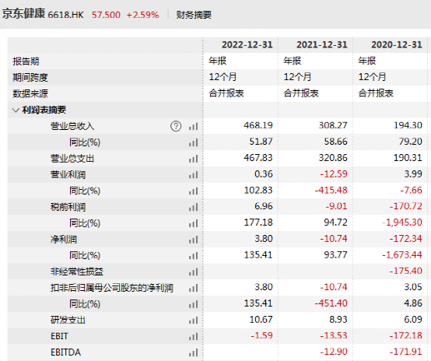
Task: Open chart icon for 税前利润 row
Action: pyautogui.click(x=193, y=207)
